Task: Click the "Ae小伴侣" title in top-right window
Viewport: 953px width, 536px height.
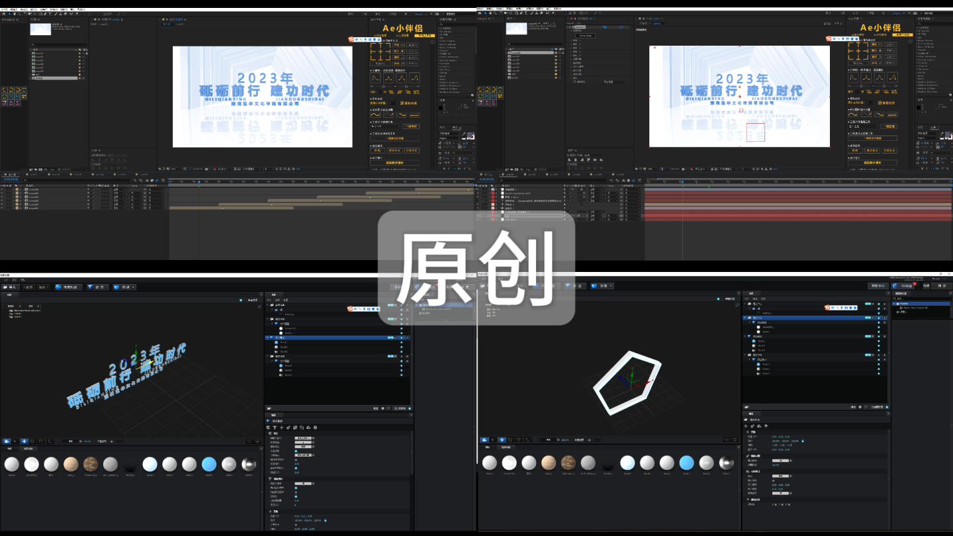Action: coord(880,28)
